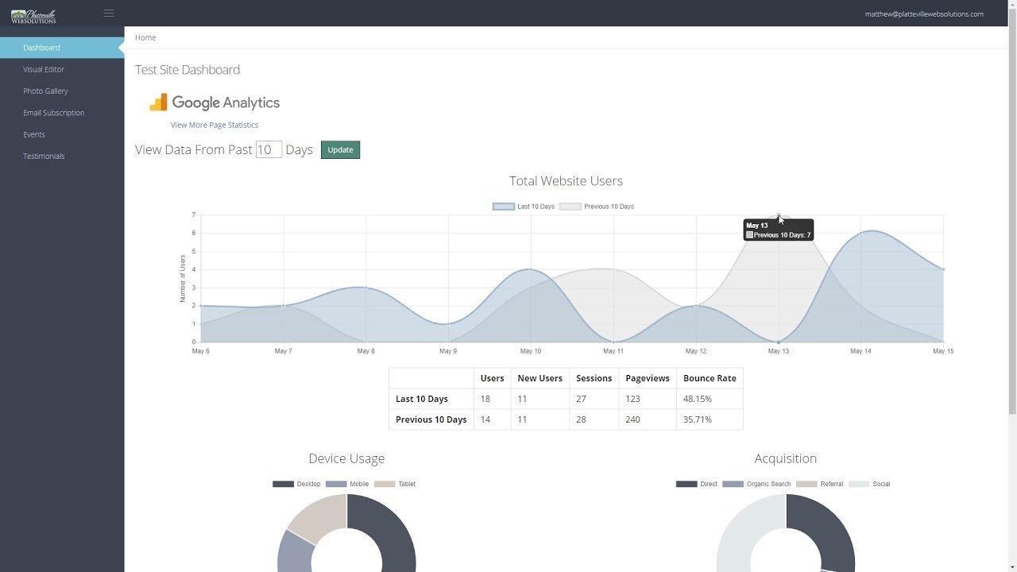Toggle Direct legend in Acquisition
Screen dimensions: 1017x572
pyautogui.click(x=686, y=484)
